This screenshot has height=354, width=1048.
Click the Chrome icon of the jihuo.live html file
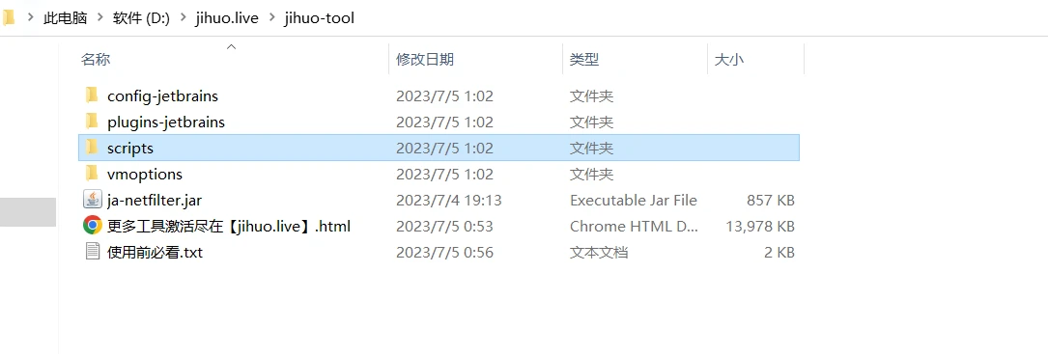click(92, 226)
